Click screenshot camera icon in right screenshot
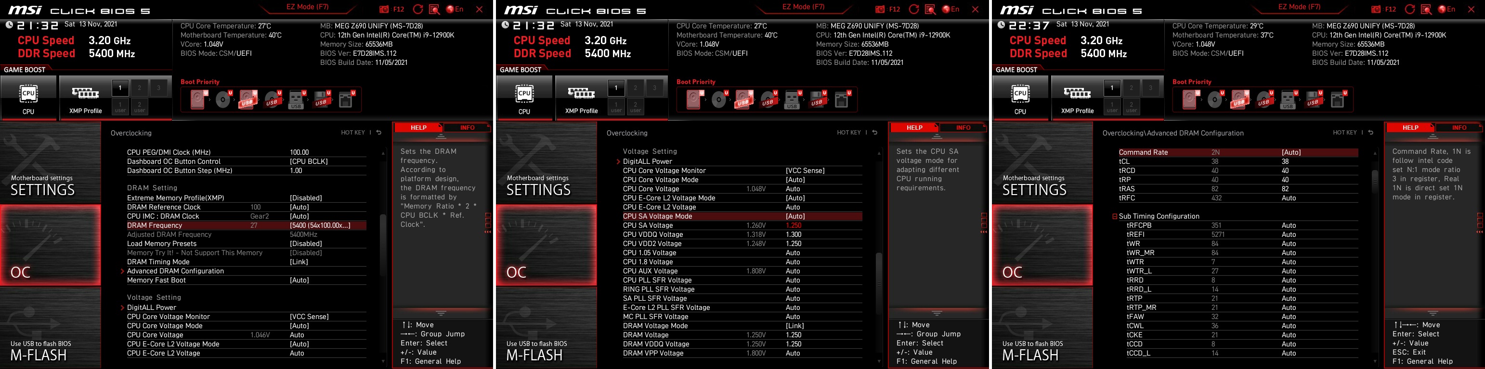The width and height of the screenshot is (1485, 369). point(1376,9)
